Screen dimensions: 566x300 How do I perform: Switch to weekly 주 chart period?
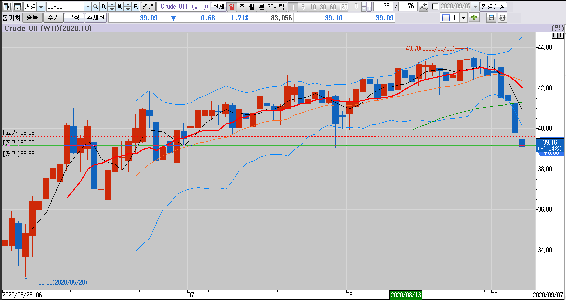coord(242,6)
